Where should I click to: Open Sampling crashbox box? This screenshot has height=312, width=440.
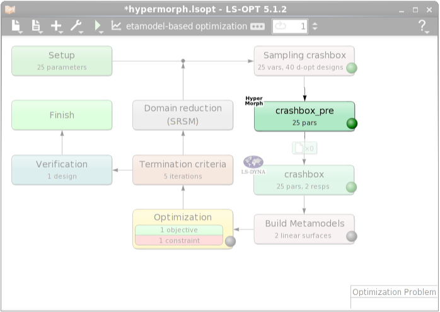pyautogui.click(x=304, y=61)
